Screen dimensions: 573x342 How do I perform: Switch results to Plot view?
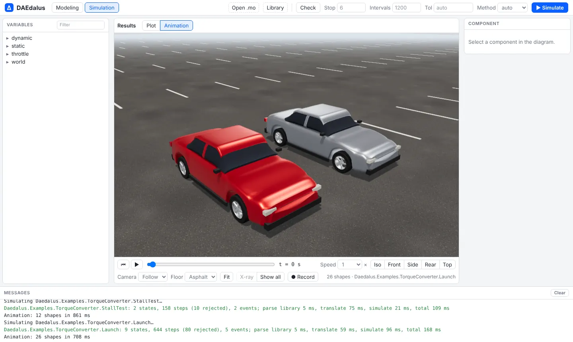point(151,25)
